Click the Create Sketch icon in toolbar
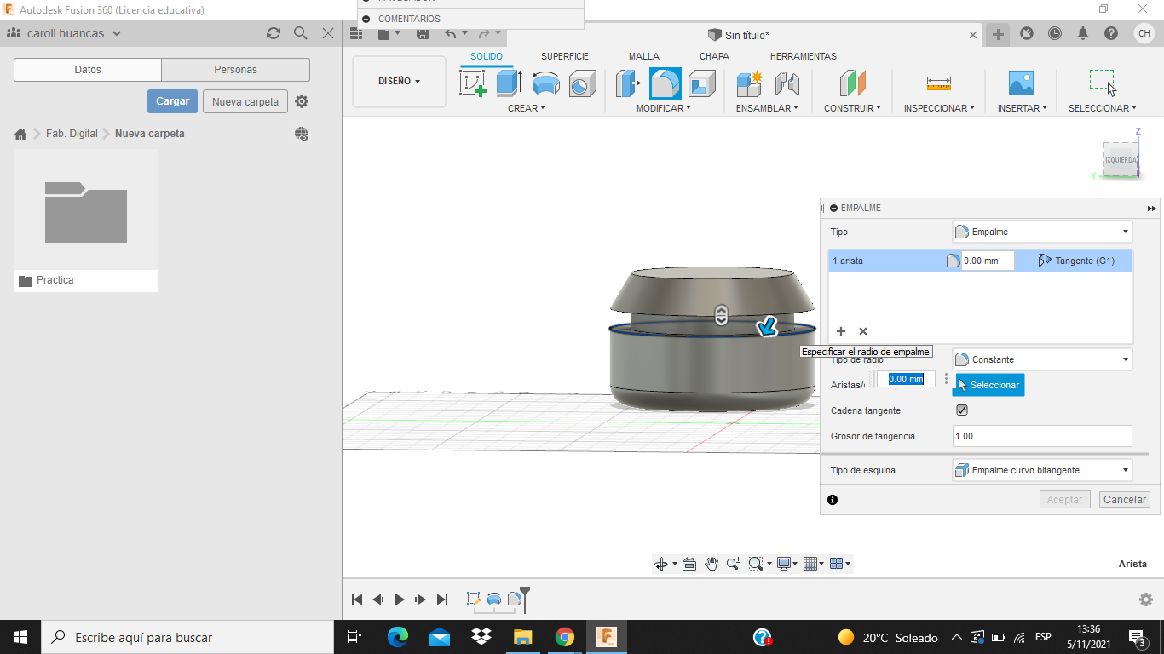Image resolution: width=1164 pixels, height=654 pixels. tap(473, 83)
